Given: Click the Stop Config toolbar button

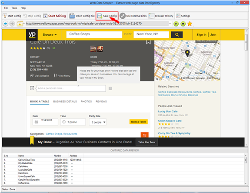Looking at the screenshot, I should tap(32, 16).
